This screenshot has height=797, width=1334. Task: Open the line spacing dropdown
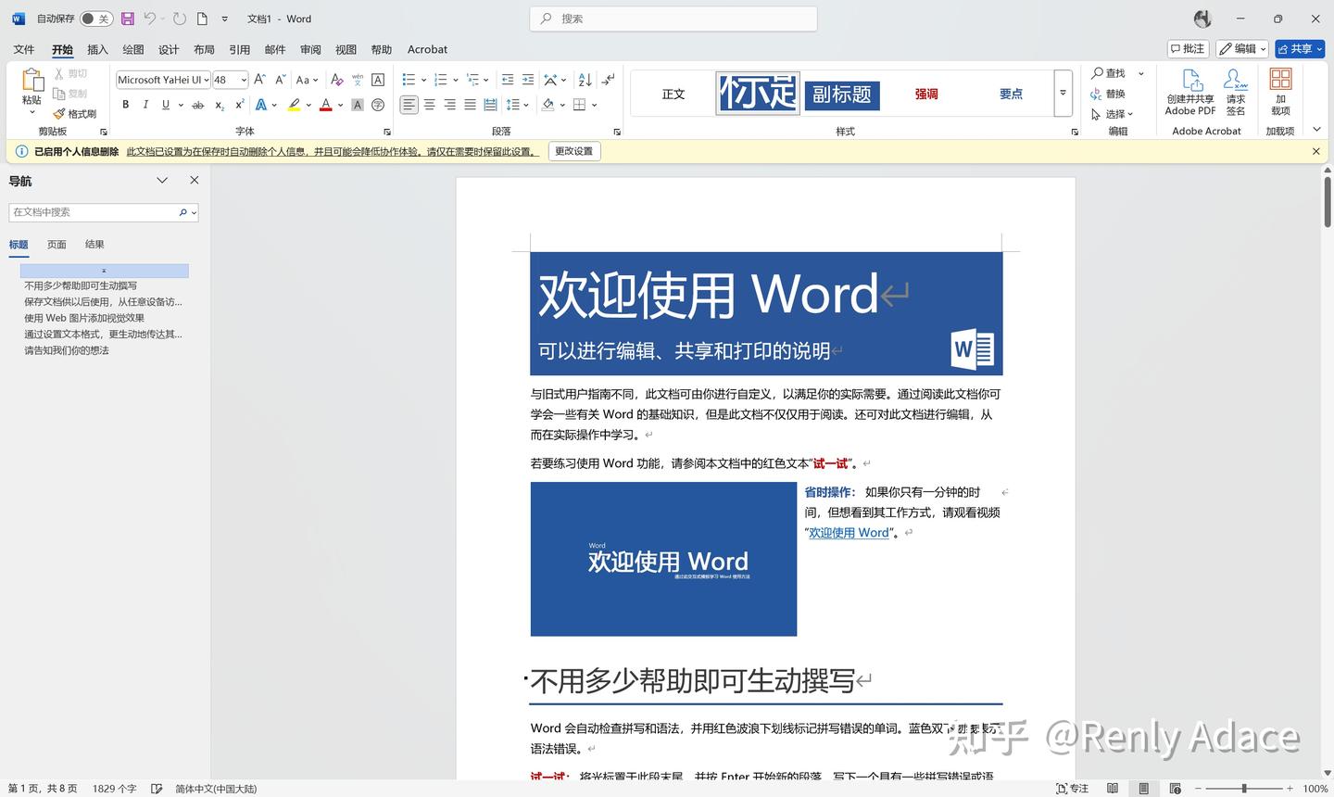[518, 105]
